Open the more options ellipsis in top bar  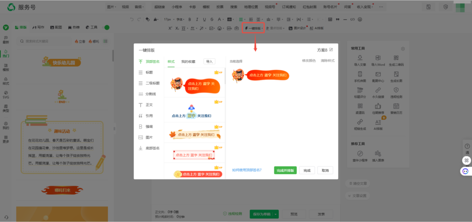pos(381,7)
